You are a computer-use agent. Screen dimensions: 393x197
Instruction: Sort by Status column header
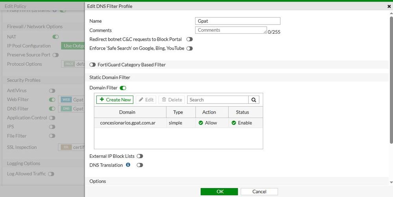point(245,112)
